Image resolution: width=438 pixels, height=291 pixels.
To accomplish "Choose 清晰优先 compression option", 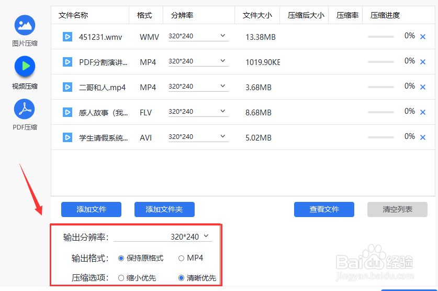I will pyautogui.click(x=181, y=278).
